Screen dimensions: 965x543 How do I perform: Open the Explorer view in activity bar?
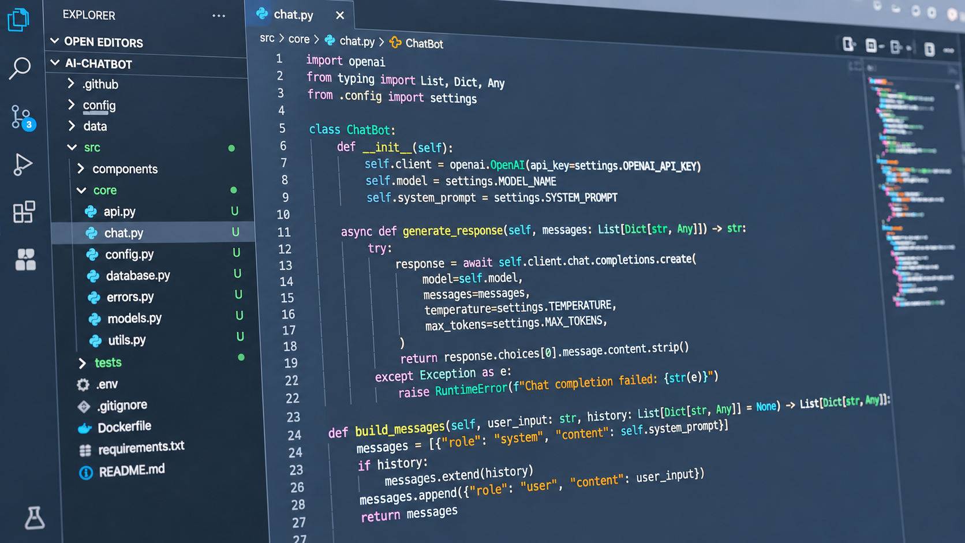(x=18, y=20)
